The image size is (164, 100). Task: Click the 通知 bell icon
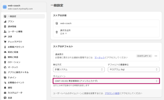[5, 88]
